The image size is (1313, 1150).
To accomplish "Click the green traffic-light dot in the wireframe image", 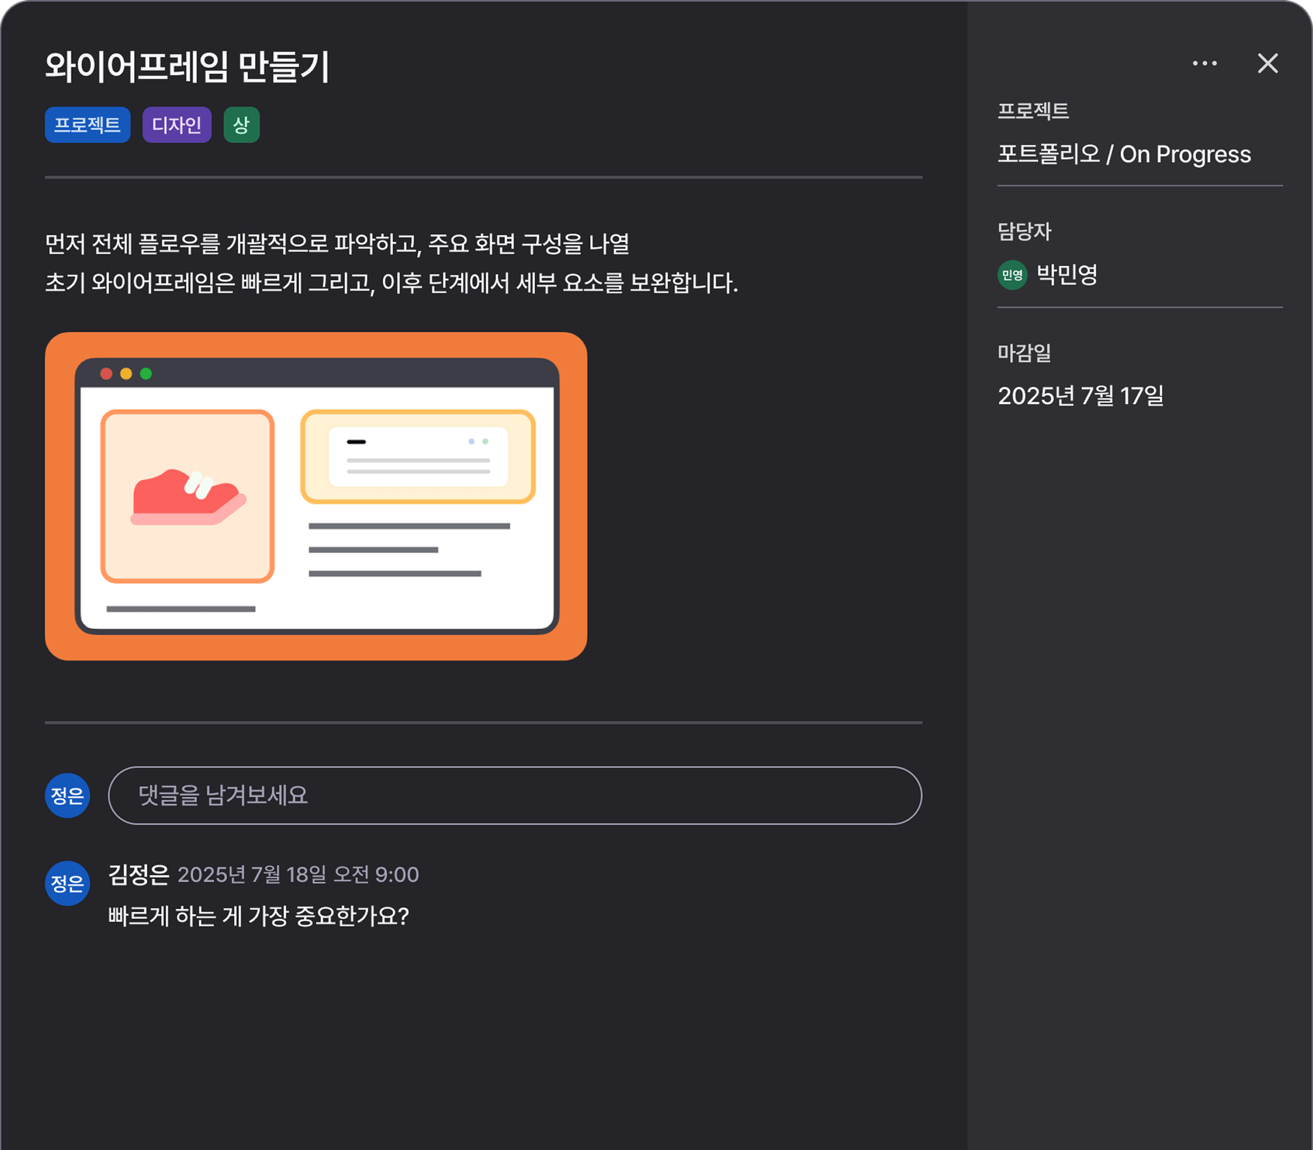I will click(x=146, y=373).
